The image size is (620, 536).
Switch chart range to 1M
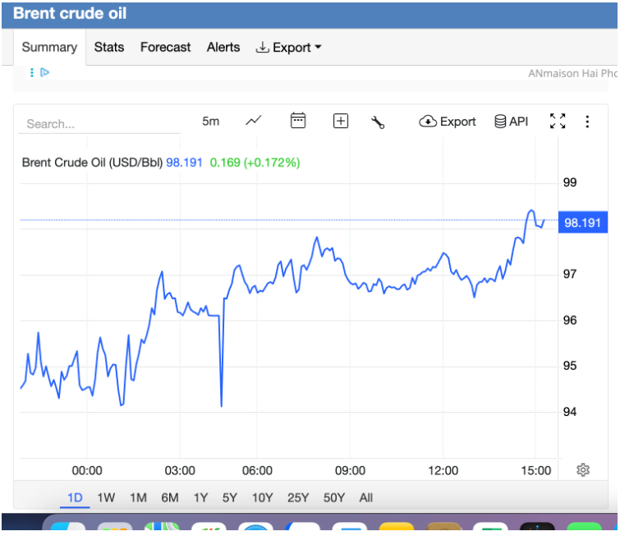pyautogui.click(x=138, y=497)
